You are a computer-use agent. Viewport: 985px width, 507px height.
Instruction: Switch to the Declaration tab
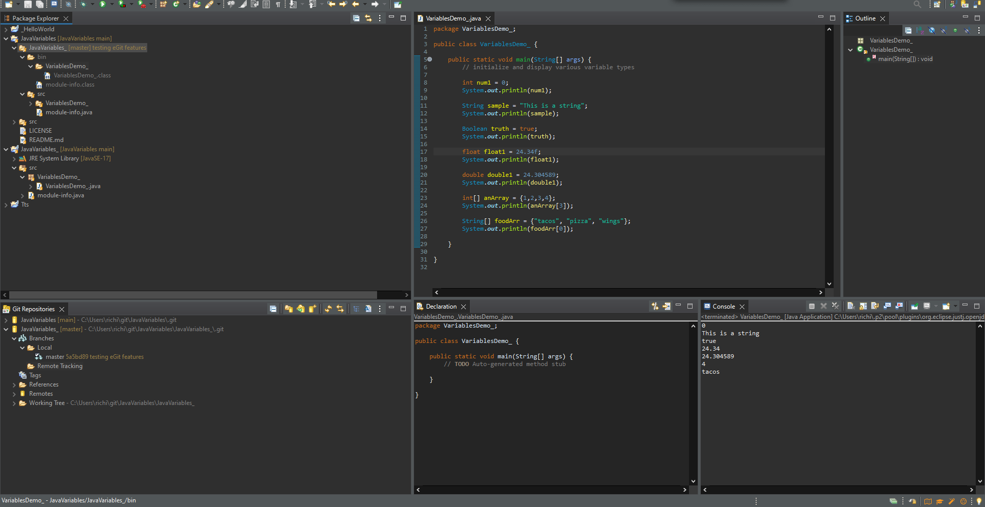pyautogui.click(x=441, y=307)
